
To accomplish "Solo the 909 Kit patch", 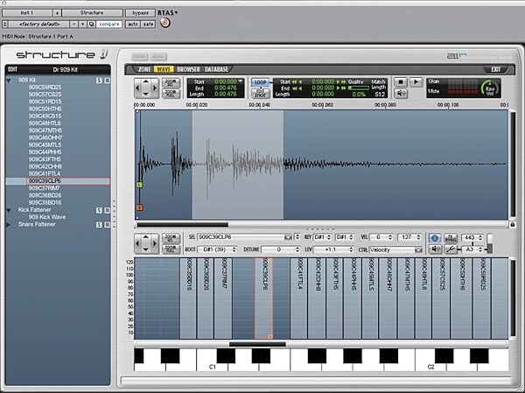I will pyautogui.click(x=99, y=81).
